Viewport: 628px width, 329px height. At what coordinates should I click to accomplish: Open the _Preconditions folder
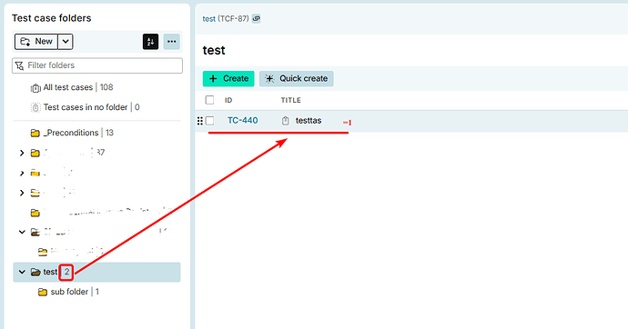72,133
